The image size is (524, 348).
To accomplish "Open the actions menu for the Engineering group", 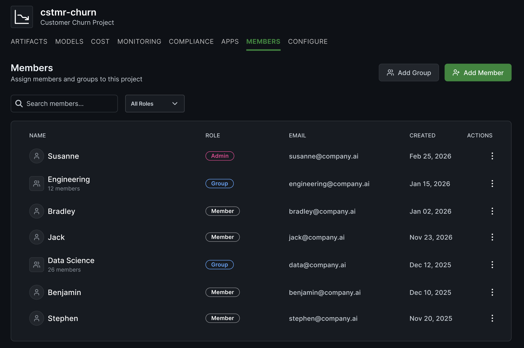I will (492, 183).
